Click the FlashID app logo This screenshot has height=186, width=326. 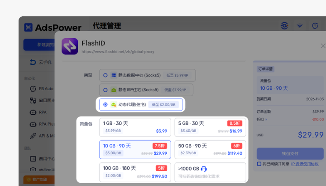[70, 46]
